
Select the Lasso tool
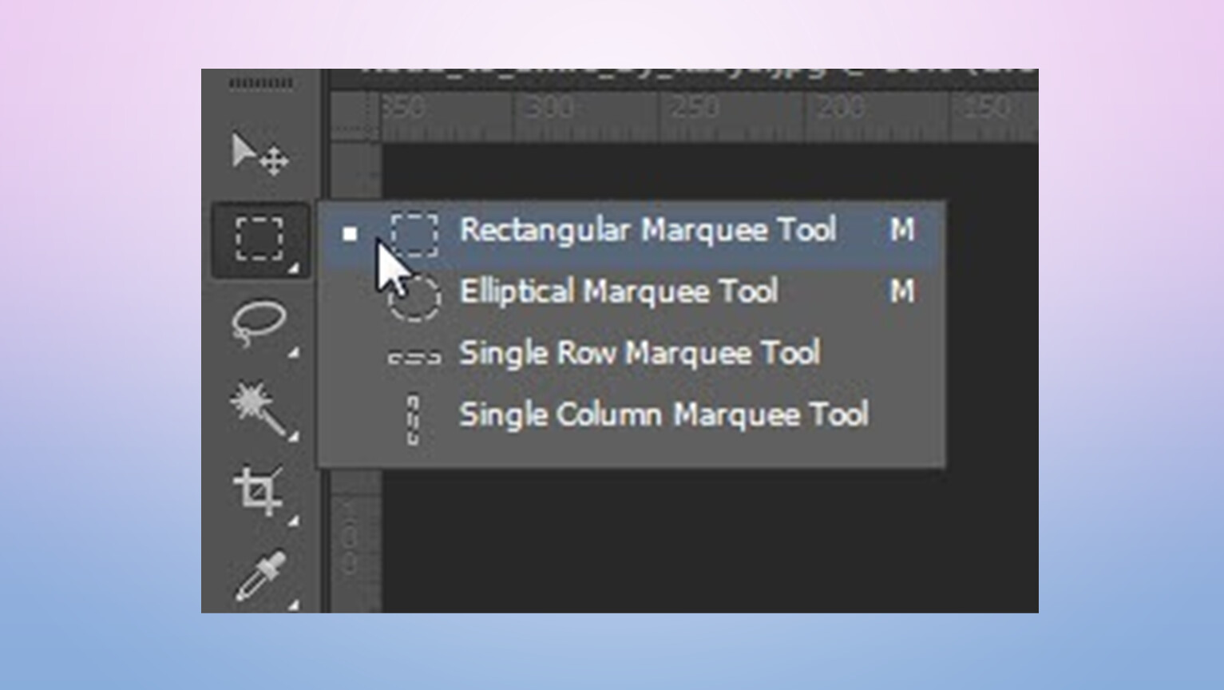(x=259, y=323)
